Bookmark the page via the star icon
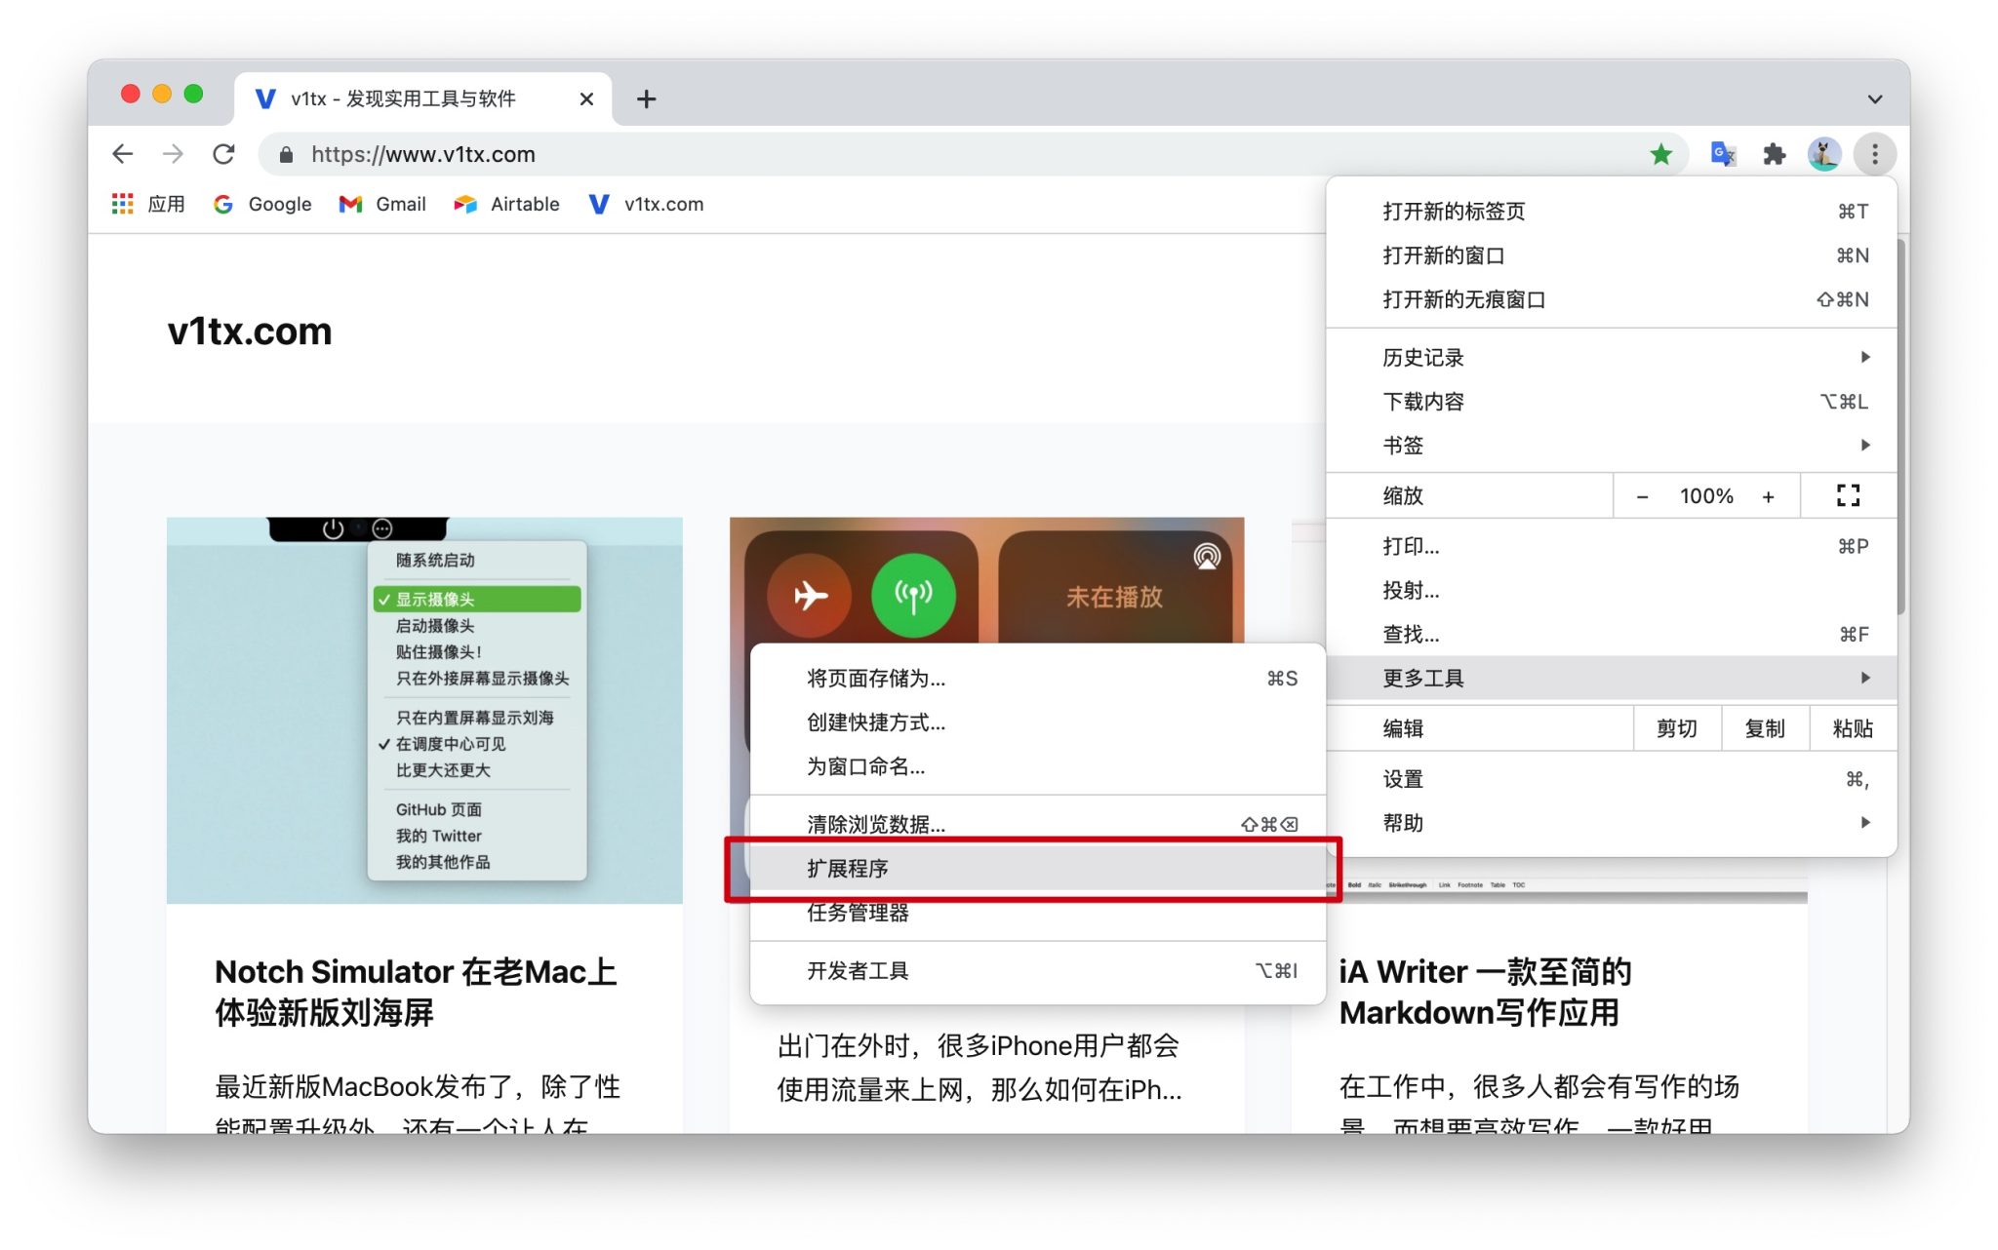Viewport: 1998px width, 1250px height. 1661,154
